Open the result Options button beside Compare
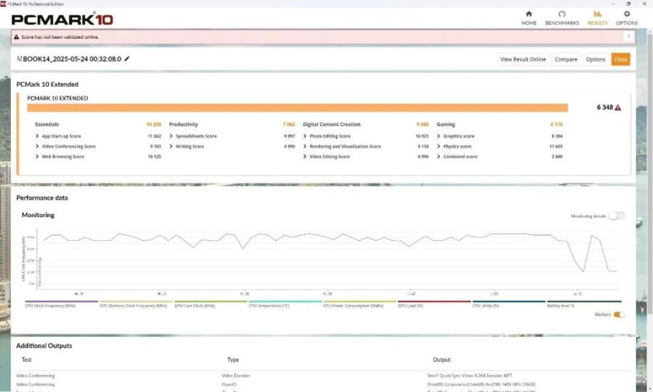This screenshot has height=392, width=653. (x=596, y=59)
